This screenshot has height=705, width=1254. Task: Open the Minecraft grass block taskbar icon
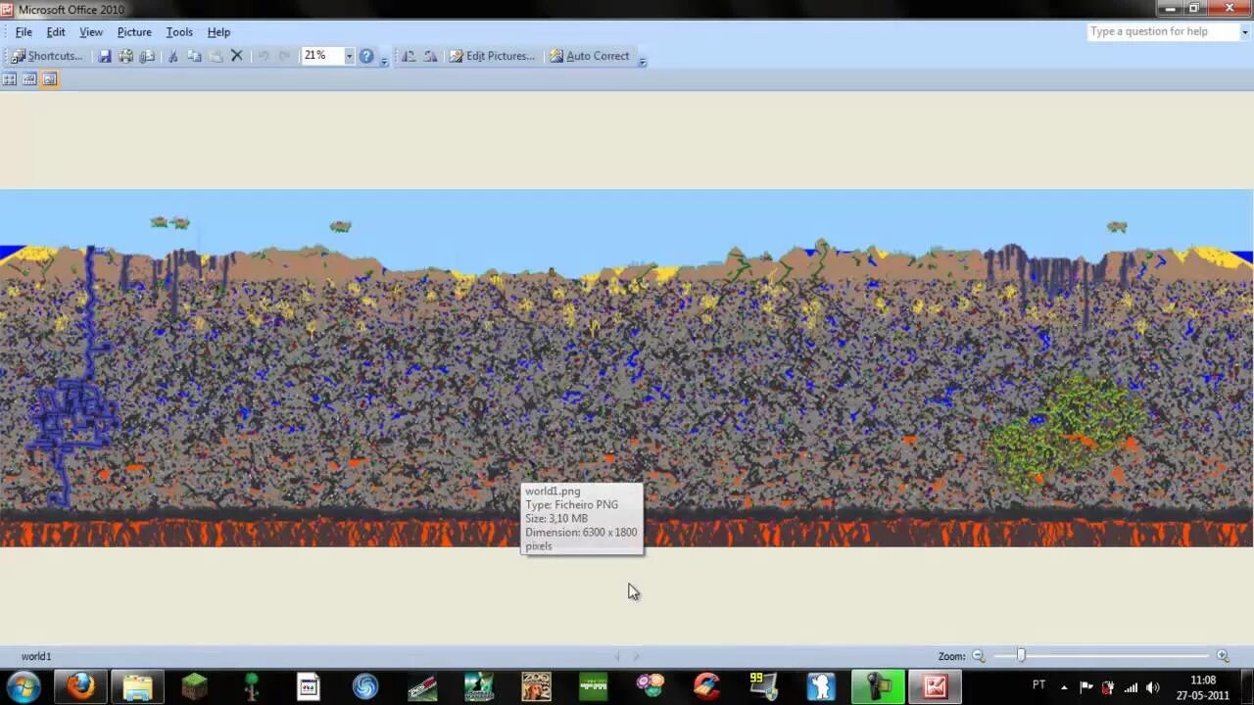coord(194,686)
